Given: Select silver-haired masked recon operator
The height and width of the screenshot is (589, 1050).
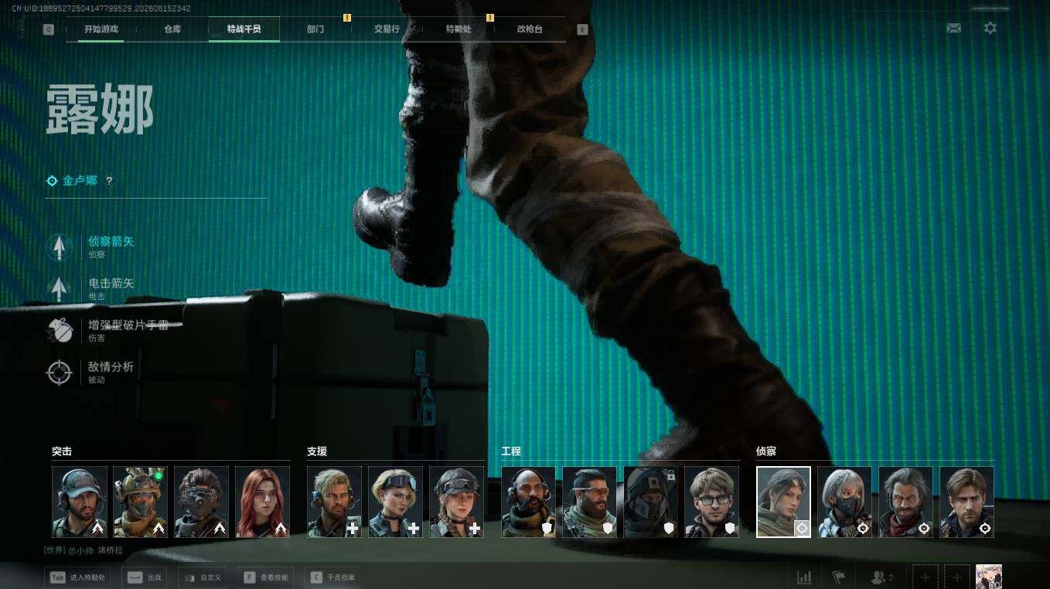Looking at the screenshot, I should (x=845, y=502).
